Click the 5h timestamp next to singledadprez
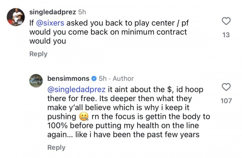 [83, 12]
